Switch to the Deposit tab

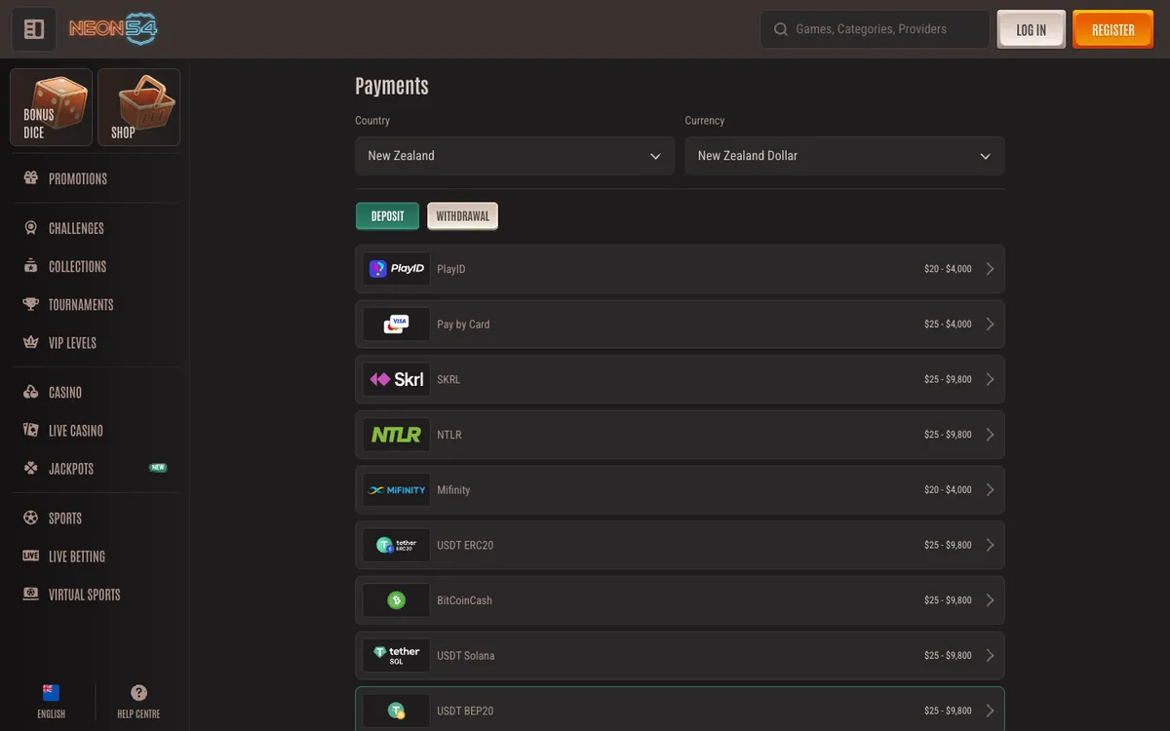[x=387, y=215]
